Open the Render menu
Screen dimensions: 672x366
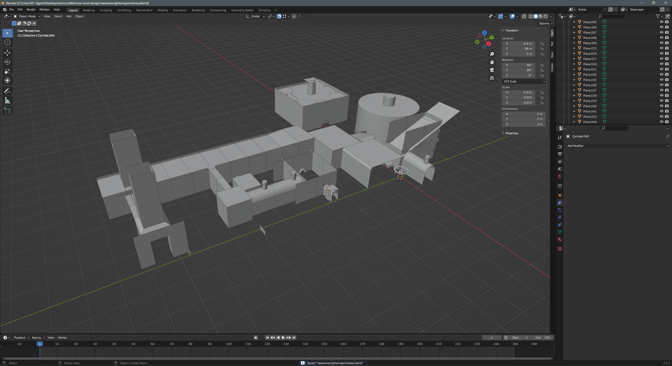[31, 9]
